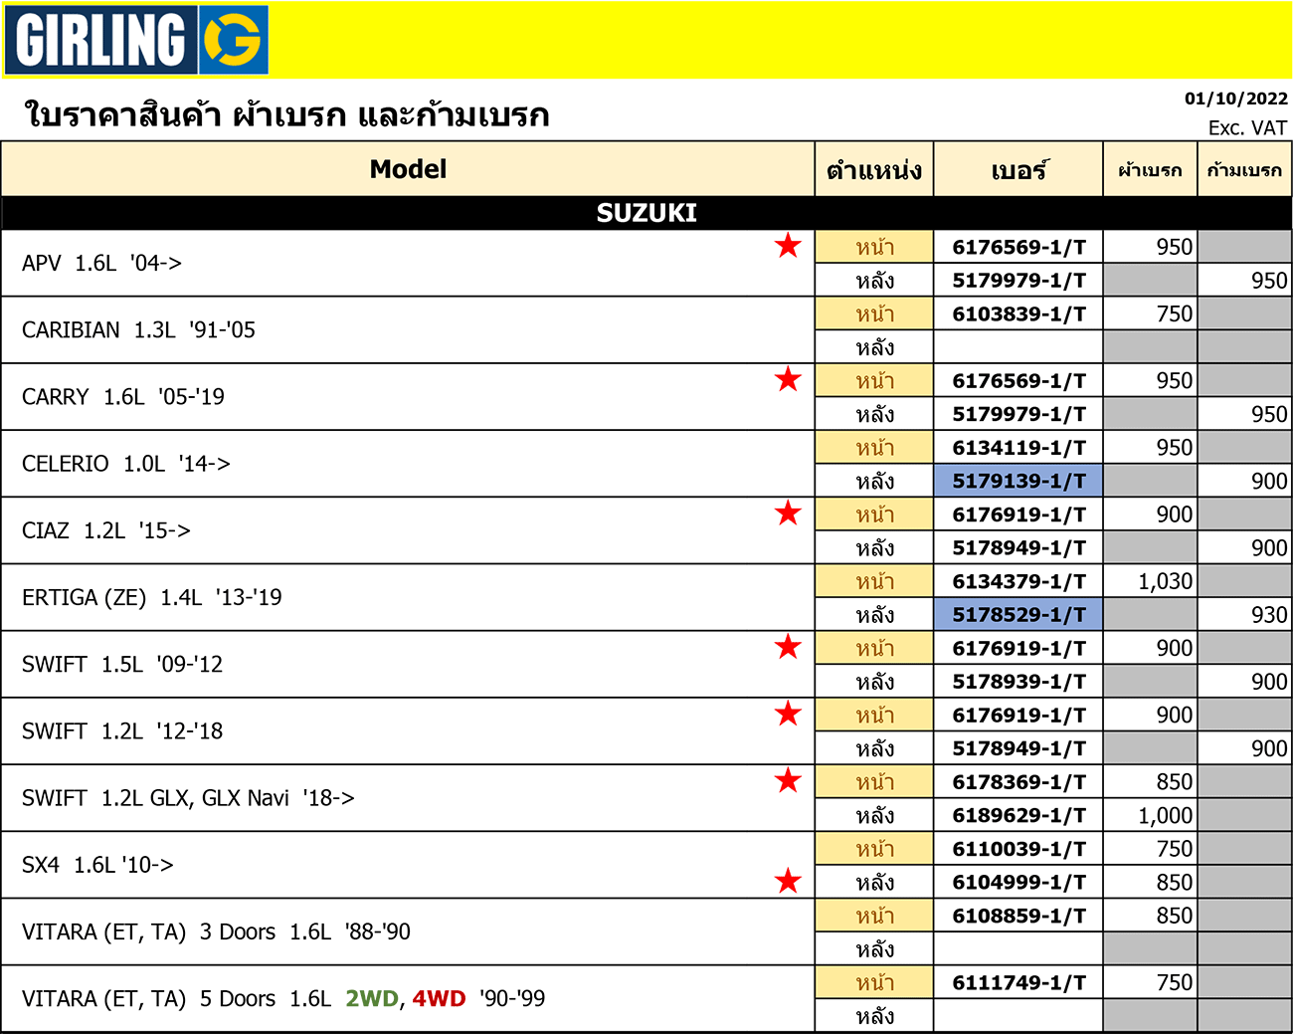Click the "หน้า" cell in the CELERIO row
This screenshot has height=1034, width=1293.
pyautogui.click(x=874, y=448)
